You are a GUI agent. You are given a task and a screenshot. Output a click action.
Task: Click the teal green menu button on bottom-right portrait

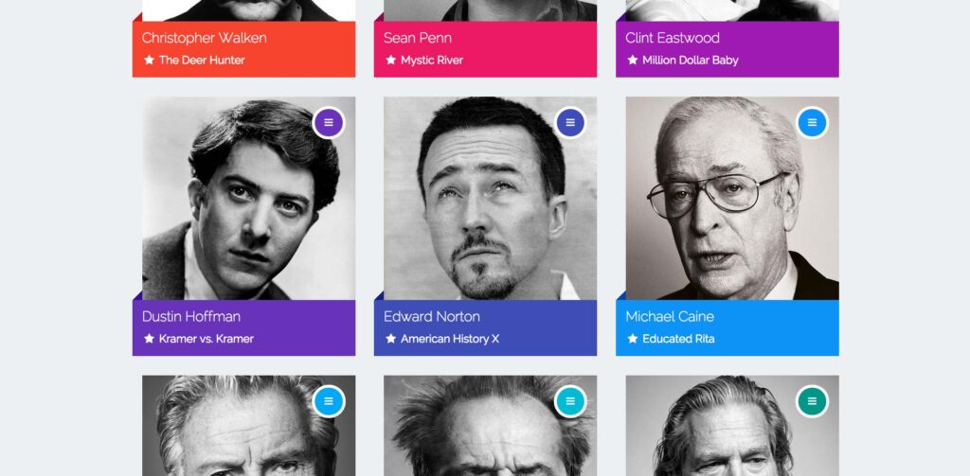pos(812,401)
